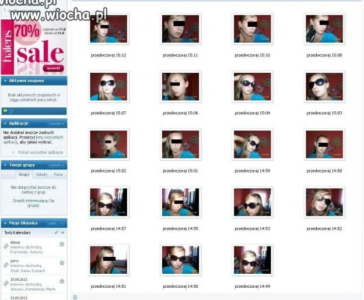Open the Twoje grupy header link

[x=22, y=165]
